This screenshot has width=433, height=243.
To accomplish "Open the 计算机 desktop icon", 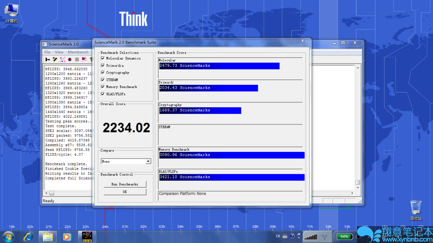I will click(11, 13).
